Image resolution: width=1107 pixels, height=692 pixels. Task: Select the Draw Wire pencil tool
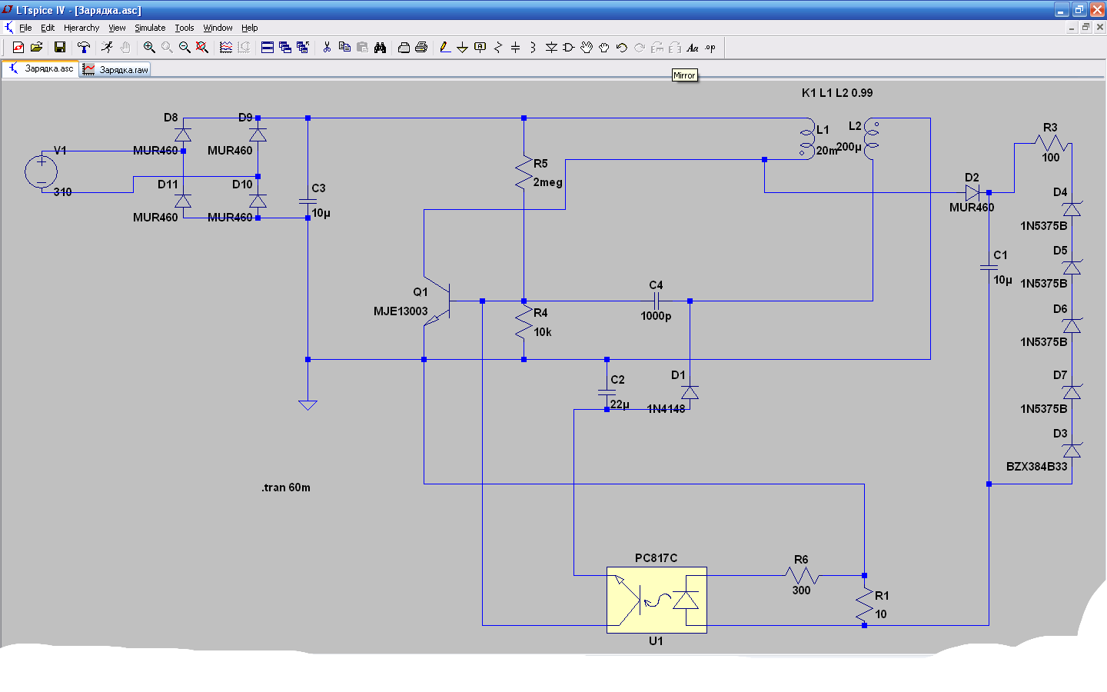tap(444, 48)
